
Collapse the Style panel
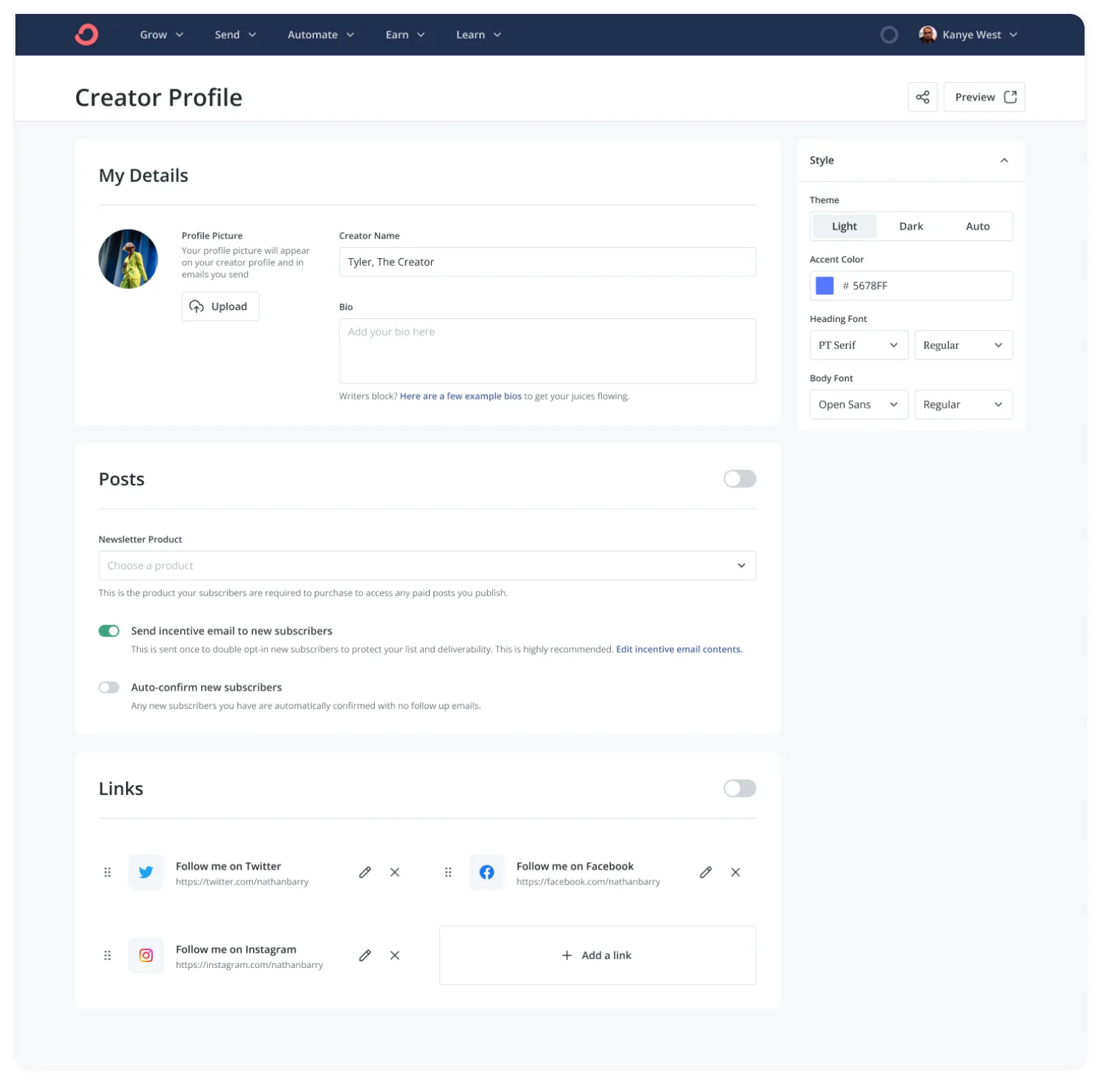point(1004,160)
